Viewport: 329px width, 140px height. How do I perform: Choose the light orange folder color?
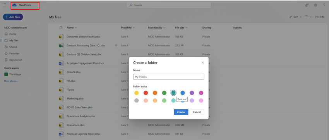click(x=155, y=101)
